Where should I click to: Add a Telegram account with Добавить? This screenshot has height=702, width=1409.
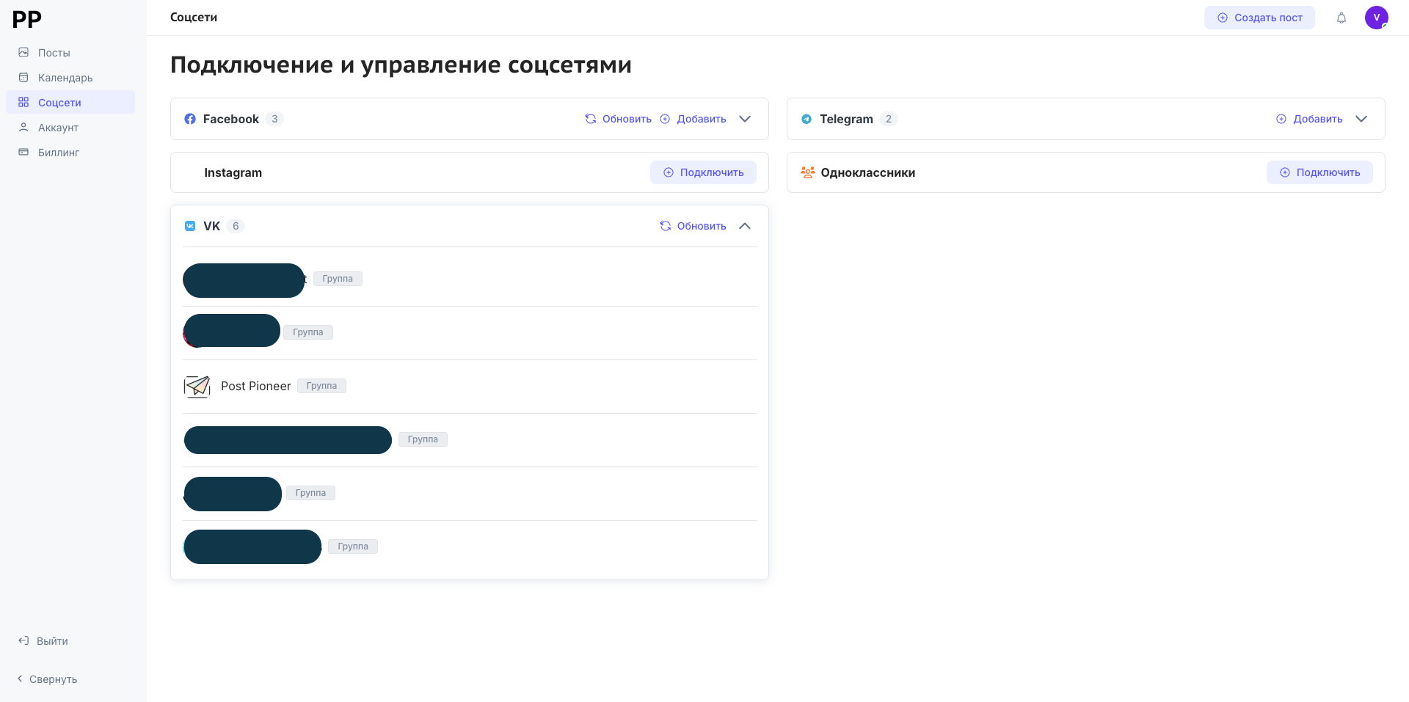[x=1309, y=119]
